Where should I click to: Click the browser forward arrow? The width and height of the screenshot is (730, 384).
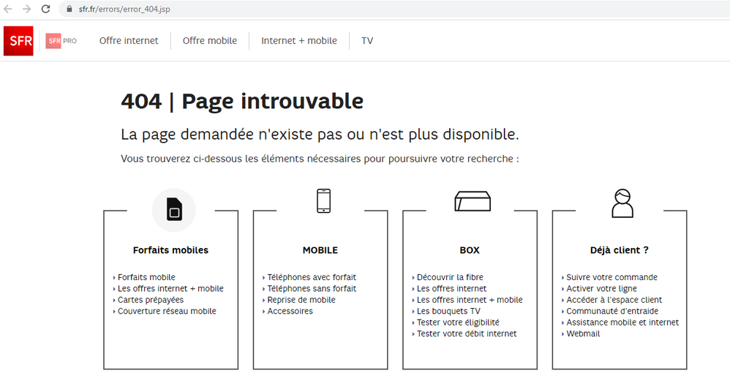click(26, 9)
